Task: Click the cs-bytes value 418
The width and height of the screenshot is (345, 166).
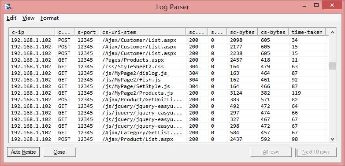Action: coord(265,60)
